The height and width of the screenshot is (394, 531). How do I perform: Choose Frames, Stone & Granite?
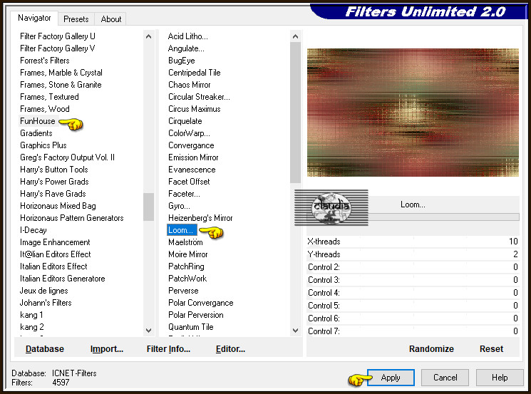61,85
